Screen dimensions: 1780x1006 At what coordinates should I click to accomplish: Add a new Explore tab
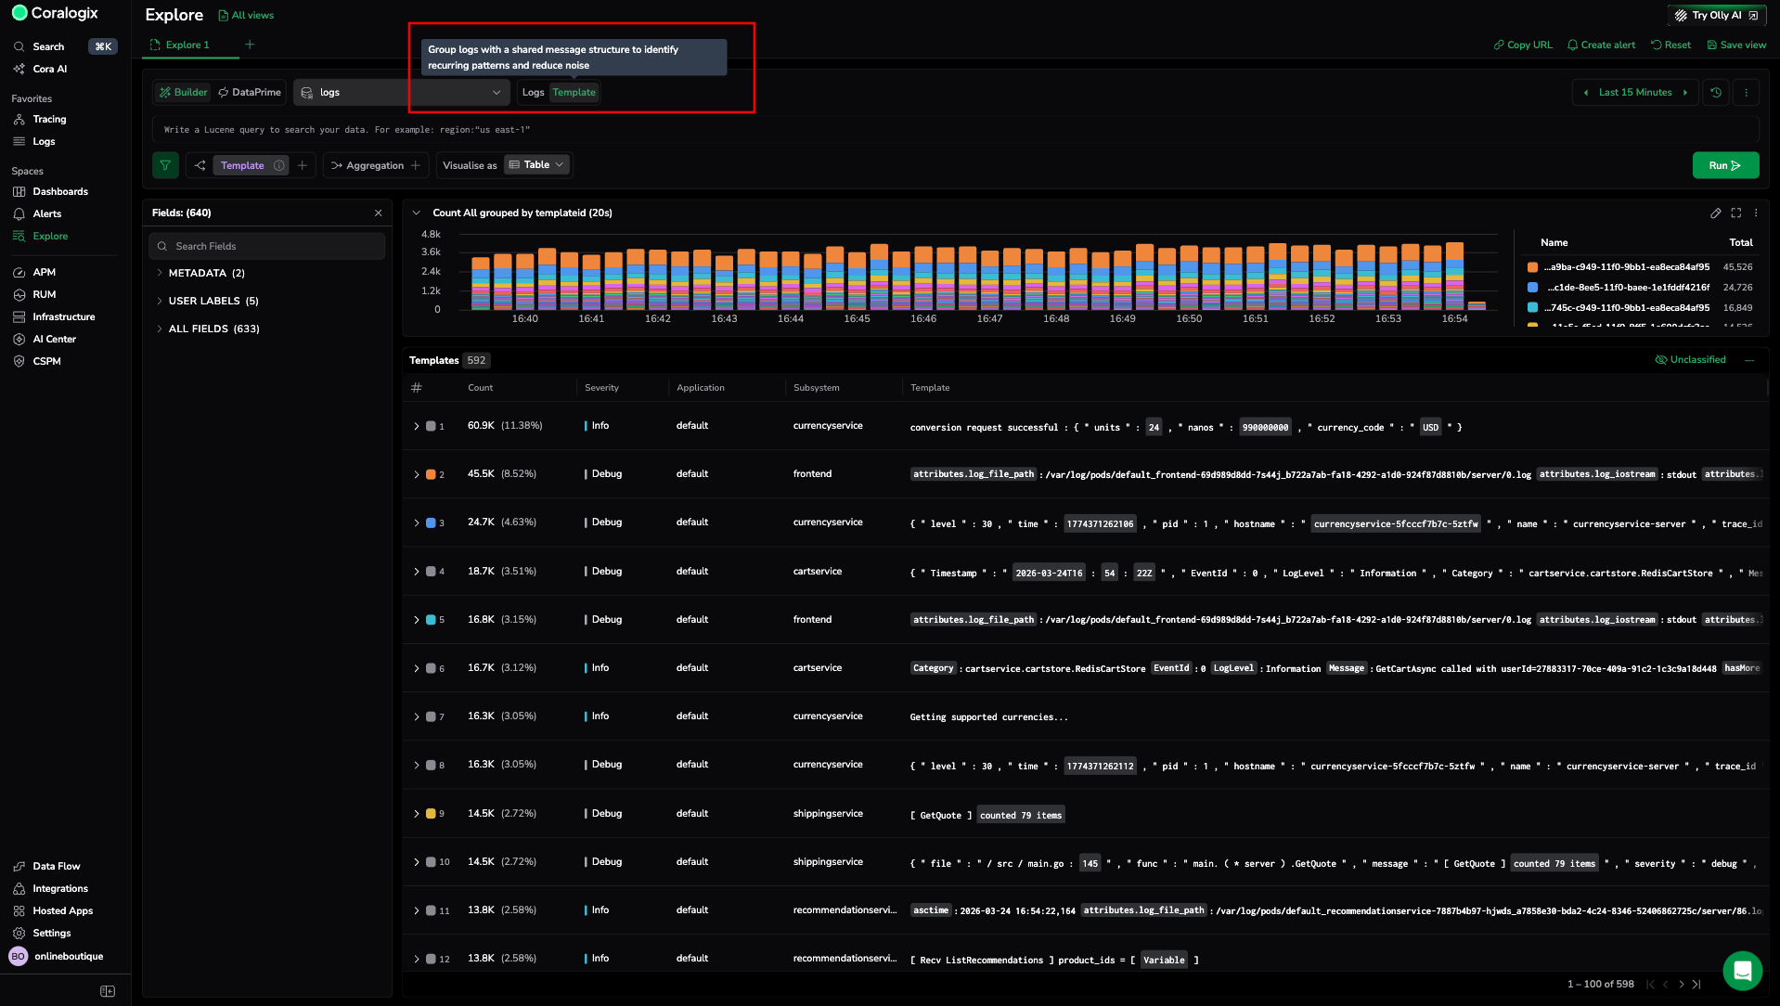point(250,45)
